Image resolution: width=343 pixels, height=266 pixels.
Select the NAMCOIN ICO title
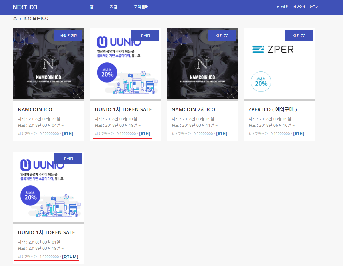click(x=35, y=109)
